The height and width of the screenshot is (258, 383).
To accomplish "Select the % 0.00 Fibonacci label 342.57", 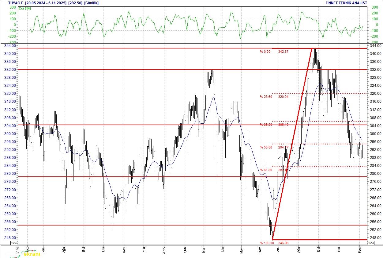I will 274,52.
